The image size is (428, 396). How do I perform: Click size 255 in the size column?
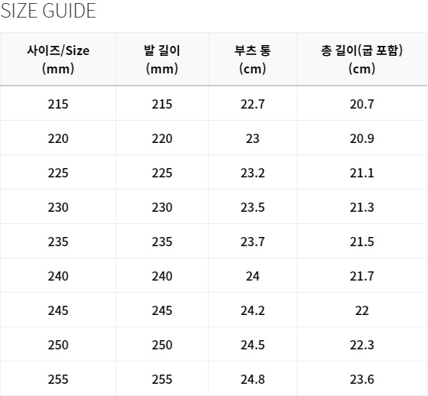pyautogui.click(x=58, y=379)
